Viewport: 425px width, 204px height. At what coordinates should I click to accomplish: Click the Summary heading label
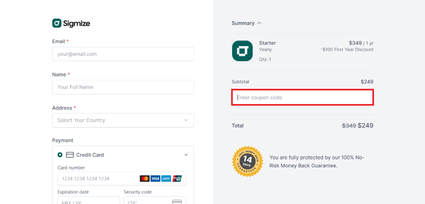243,23
